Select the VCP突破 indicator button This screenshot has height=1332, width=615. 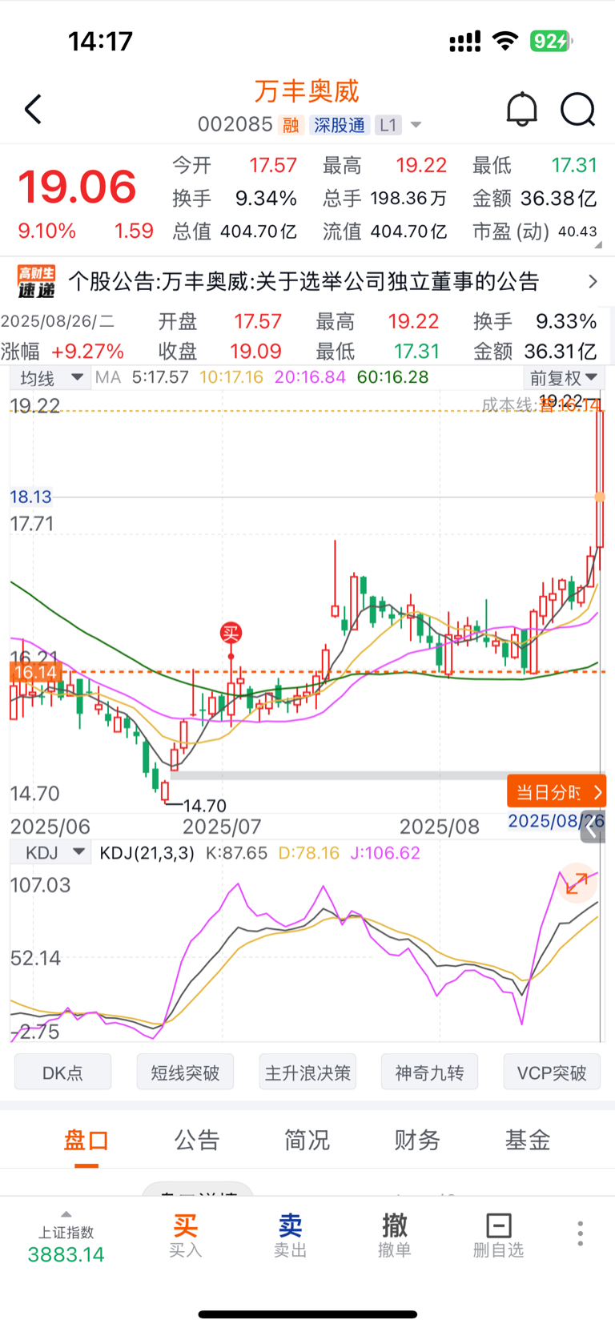click(552, 1072)
